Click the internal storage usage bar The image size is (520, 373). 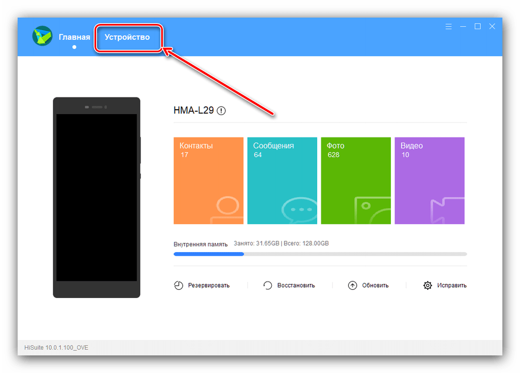pyautogui.click(x=320, y=254)
